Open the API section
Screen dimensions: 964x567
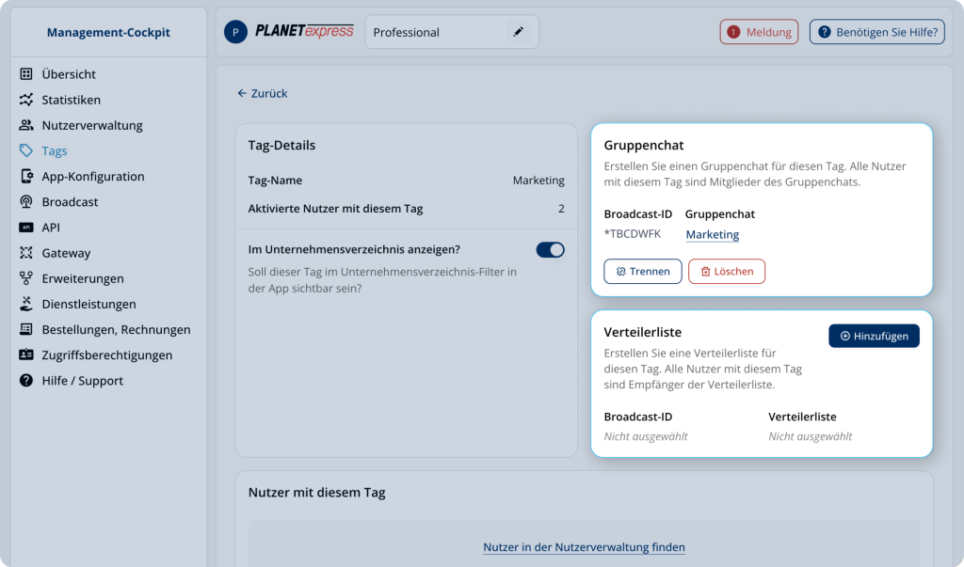pyautogui.click(x=51, y=228)
